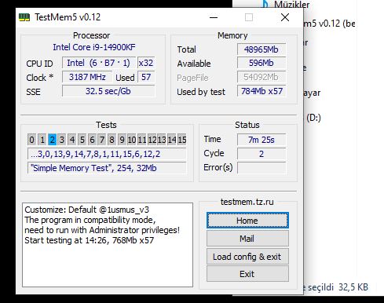Click the testmem.tz.ru label

click(247, 202)
